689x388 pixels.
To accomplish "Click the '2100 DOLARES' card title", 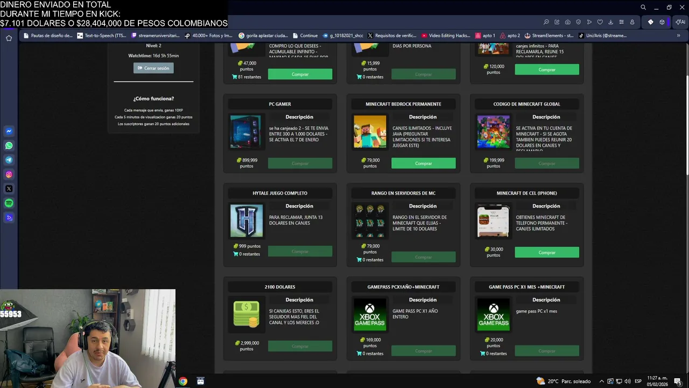I will click(x=280, y=287).
